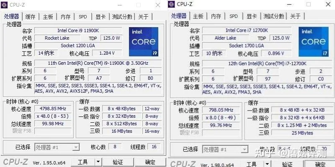Click the Intel Core i9 logo

pyautogui.click(x=143, y=42)
